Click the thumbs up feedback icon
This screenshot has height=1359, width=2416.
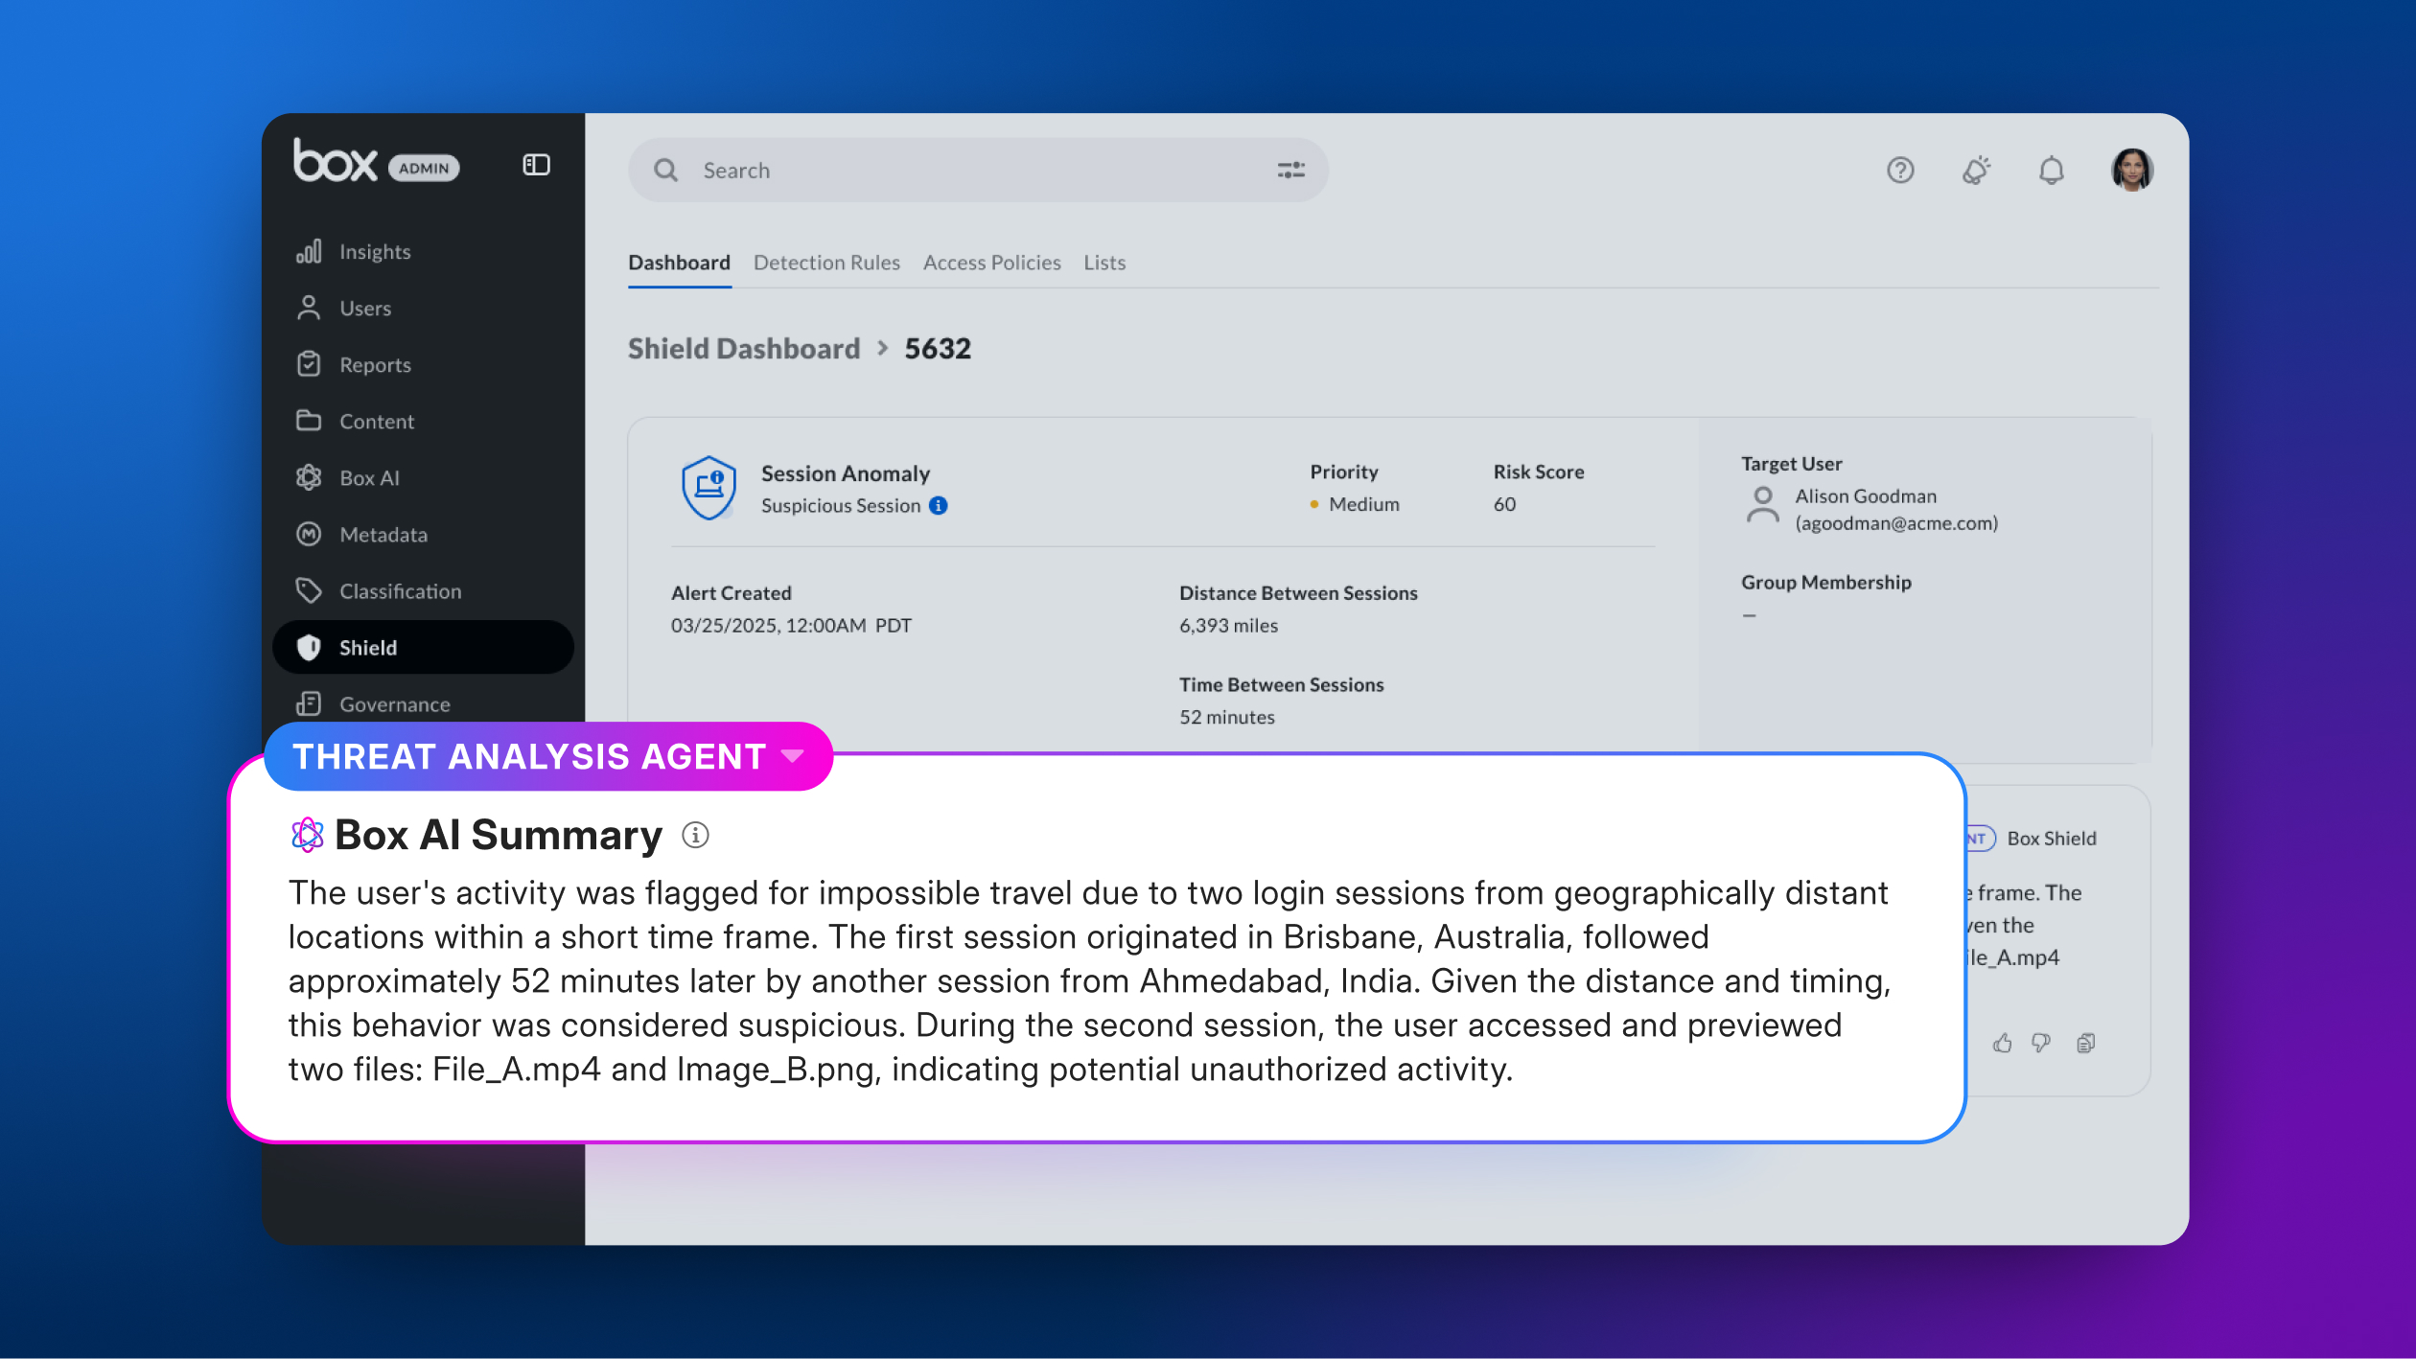coord(2002,1043)
